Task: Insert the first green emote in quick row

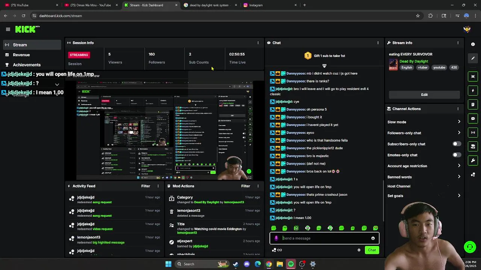Action: [x=274, y=228]
